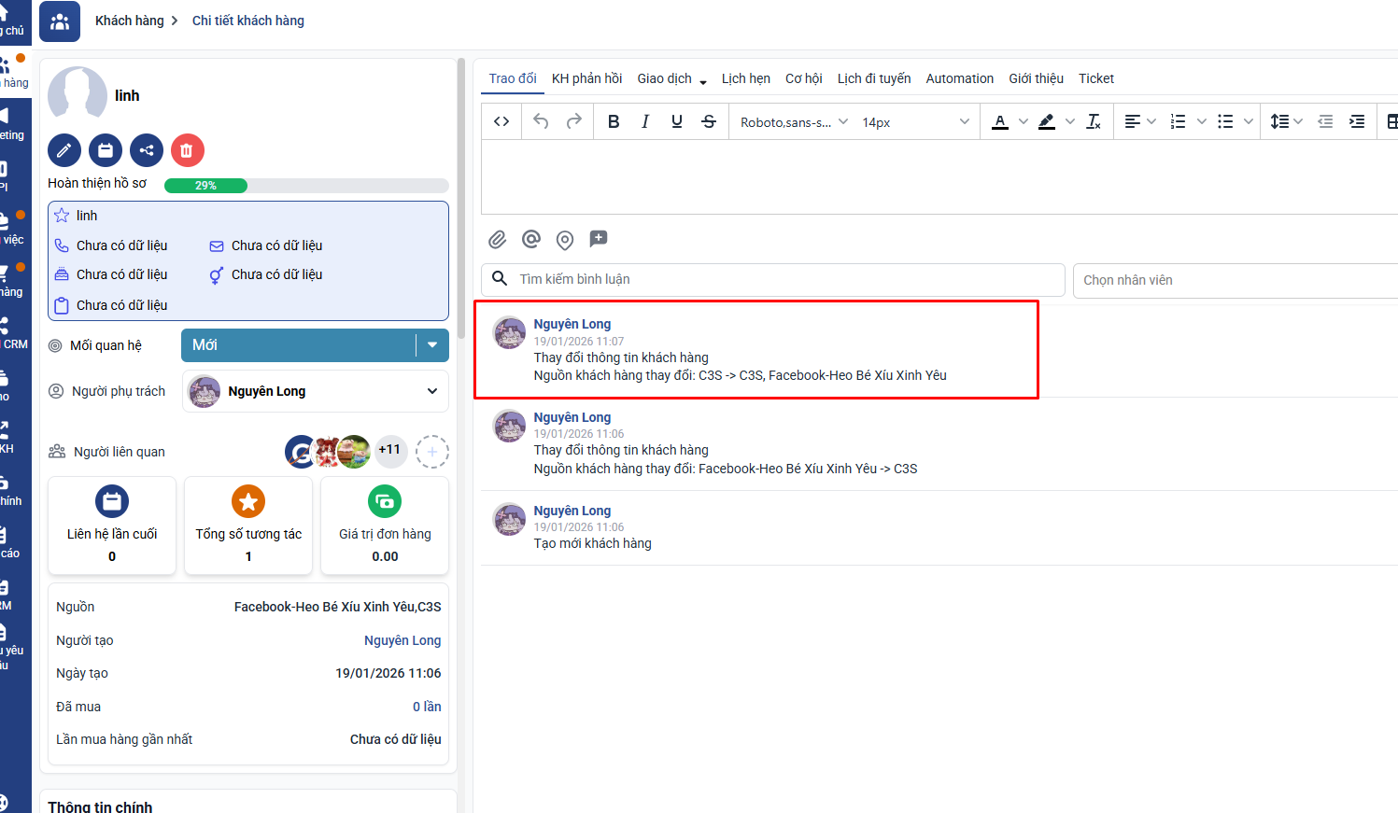Open source code view in editor

pos(501,121)
